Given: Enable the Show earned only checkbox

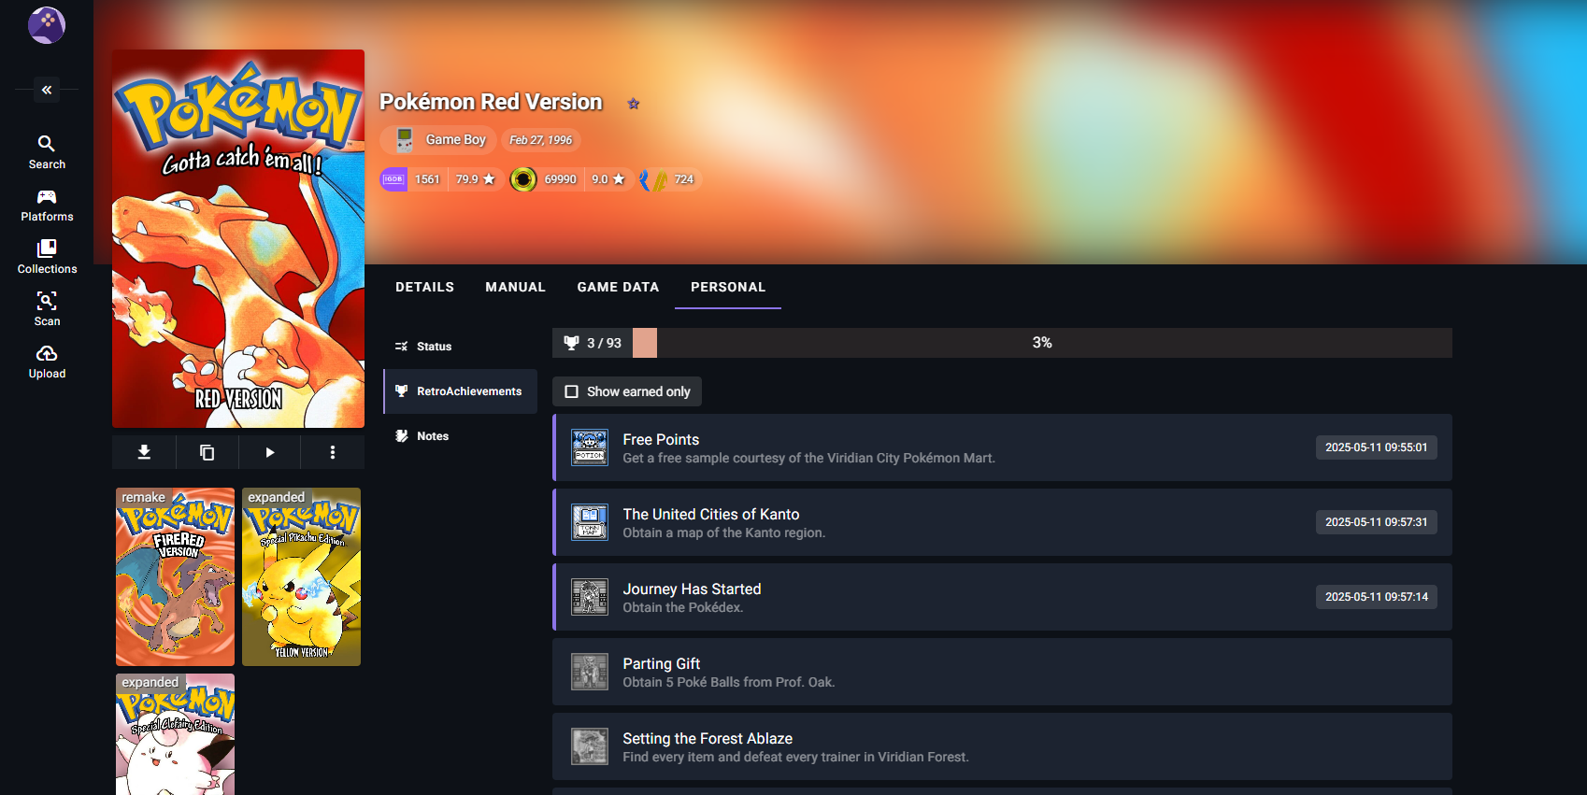Looking at the screenshot, I should coord(572,391).
